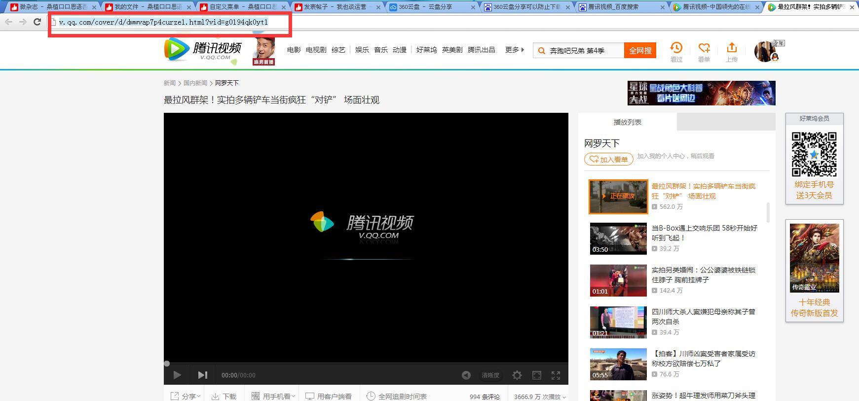
Task: Click 用客户端看 to watch in client
Action: [329, 396]
